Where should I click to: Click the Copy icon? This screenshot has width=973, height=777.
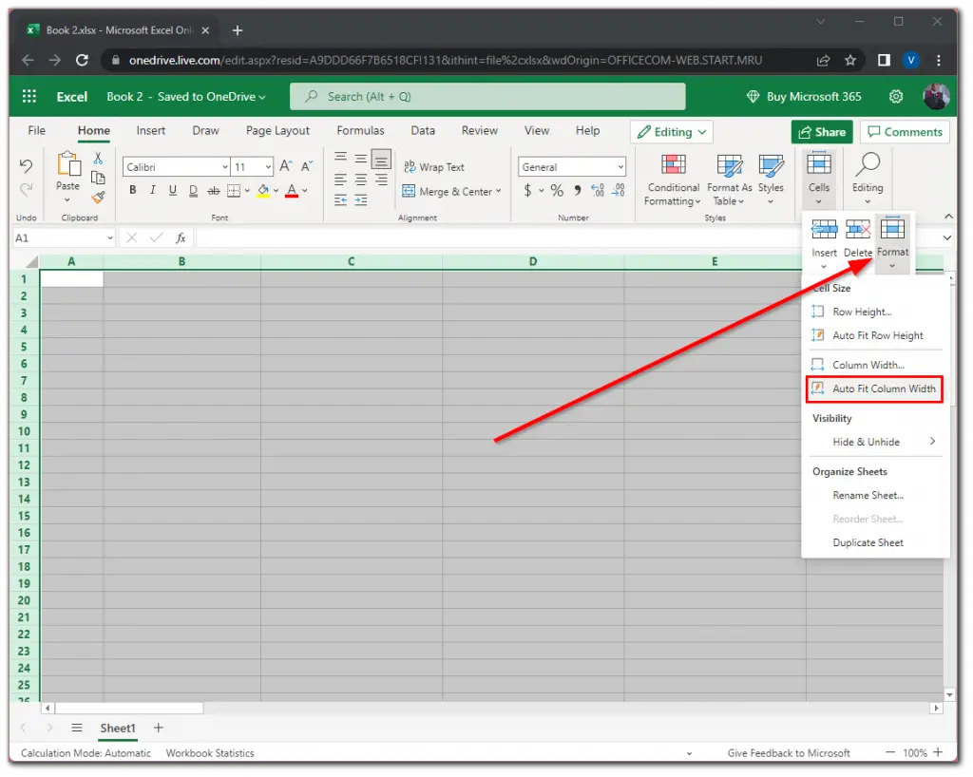(98, 178)
